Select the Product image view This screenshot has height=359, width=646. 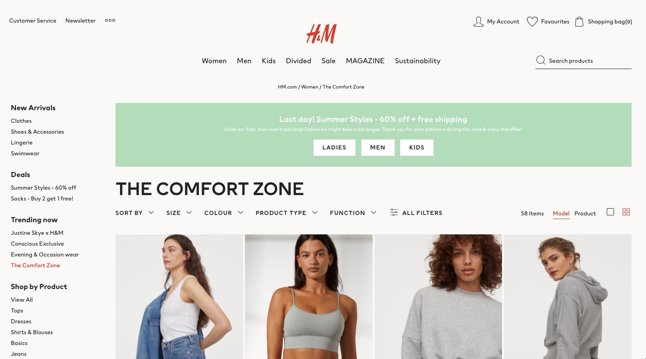point(585,214)
